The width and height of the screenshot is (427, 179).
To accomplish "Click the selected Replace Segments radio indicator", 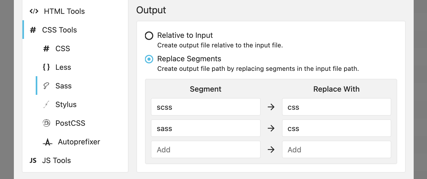I will tap(150, 59).
